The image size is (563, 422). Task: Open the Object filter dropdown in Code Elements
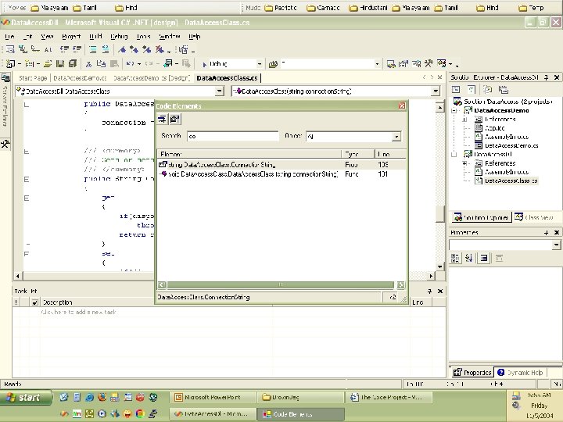pos(396,136)
